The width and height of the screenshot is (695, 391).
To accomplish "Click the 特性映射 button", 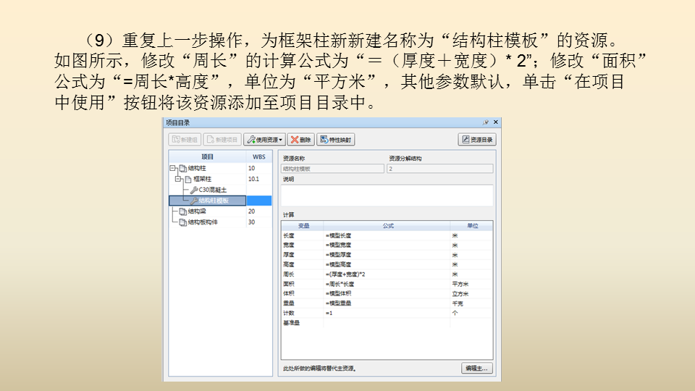I will (335, 140).
